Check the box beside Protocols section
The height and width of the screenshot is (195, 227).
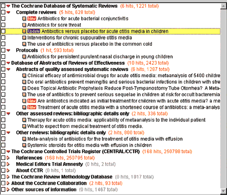3,50
